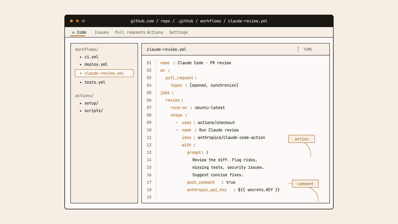Screen dimensions: 398x224
Task: Click 'Suggest concise fixes.' line
Action: click(218, 175)
